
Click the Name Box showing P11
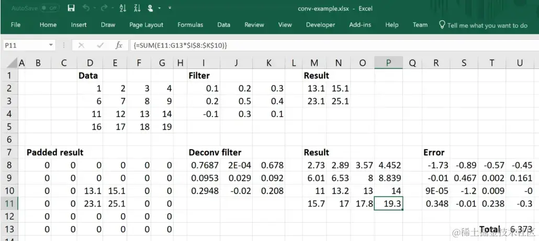pos(25,45)
